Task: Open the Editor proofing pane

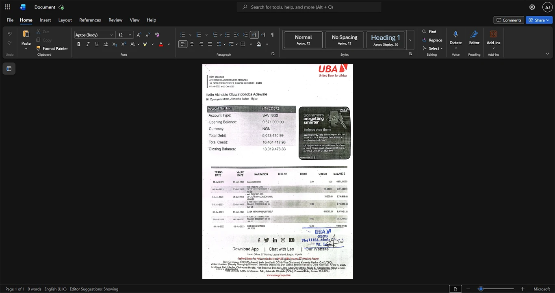Action: (474, 37)
